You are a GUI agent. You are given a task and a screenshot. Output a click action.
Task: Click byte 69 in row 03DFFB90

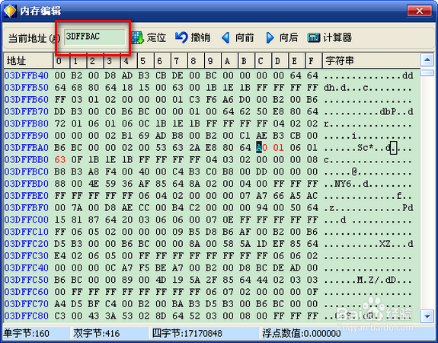point(144,136)
